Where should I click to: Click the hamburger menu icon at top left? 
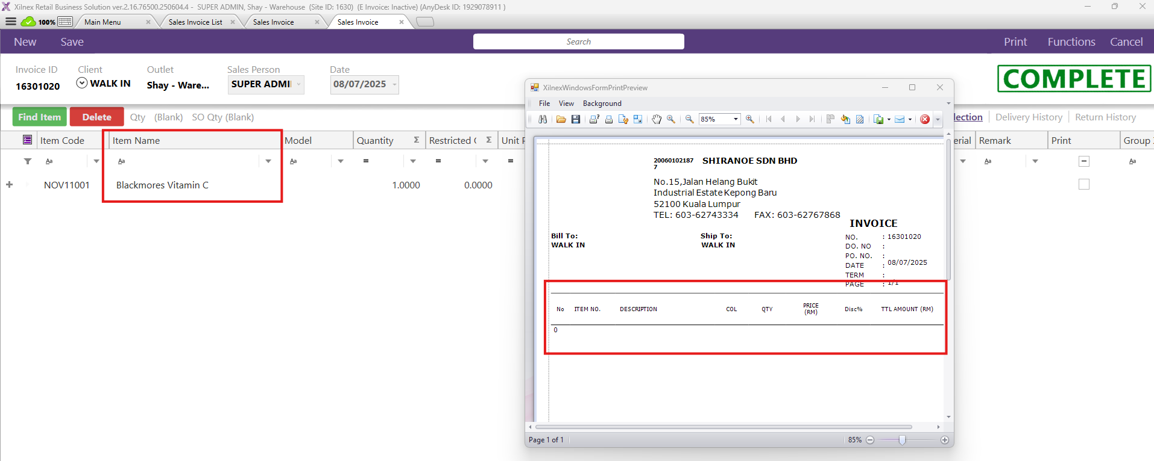pos(11,22)
